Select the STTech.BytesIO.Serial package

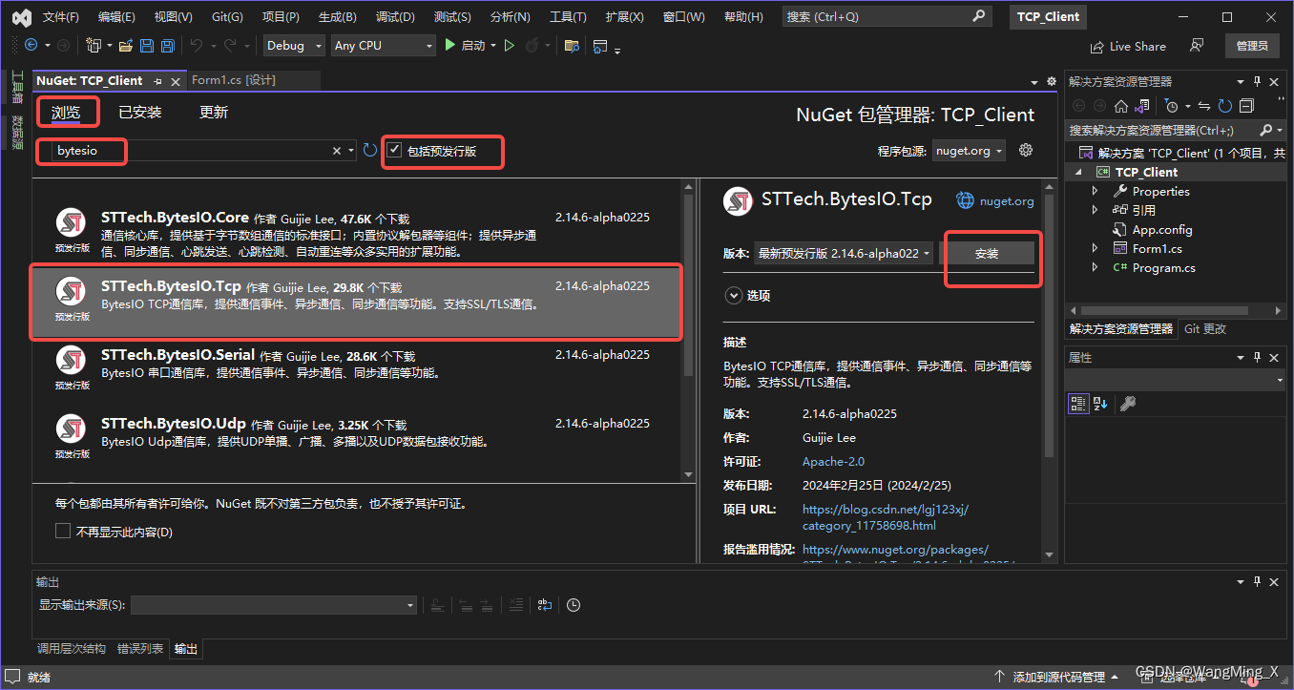click(x=357, y=371)
